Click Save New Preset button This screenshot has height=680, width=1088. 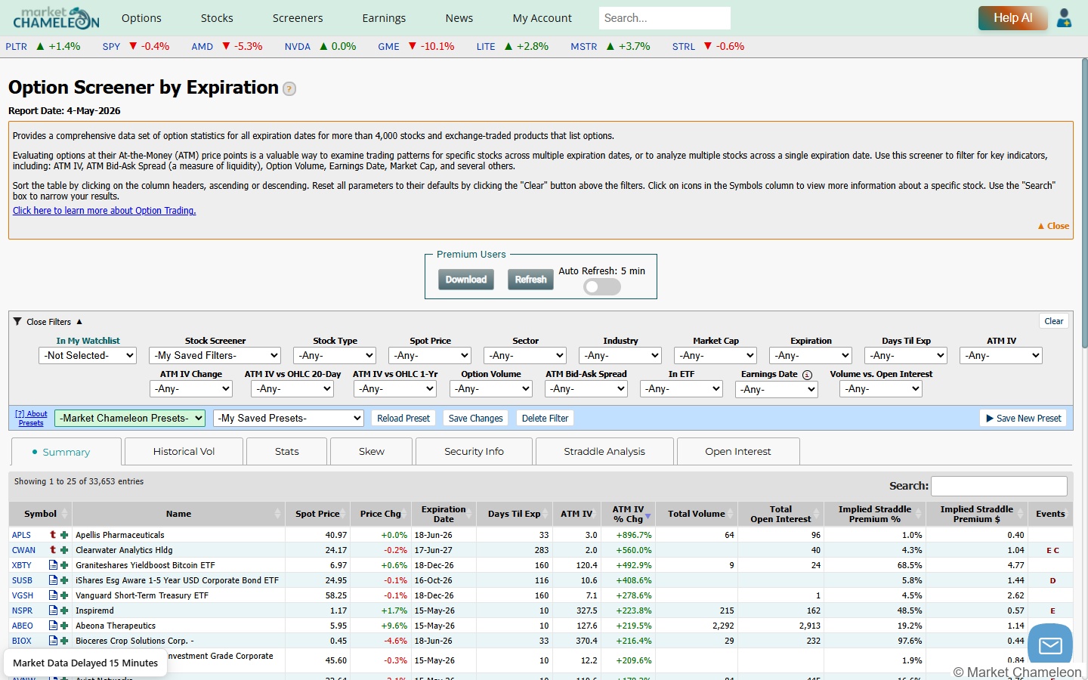[x=1023, y=418]
